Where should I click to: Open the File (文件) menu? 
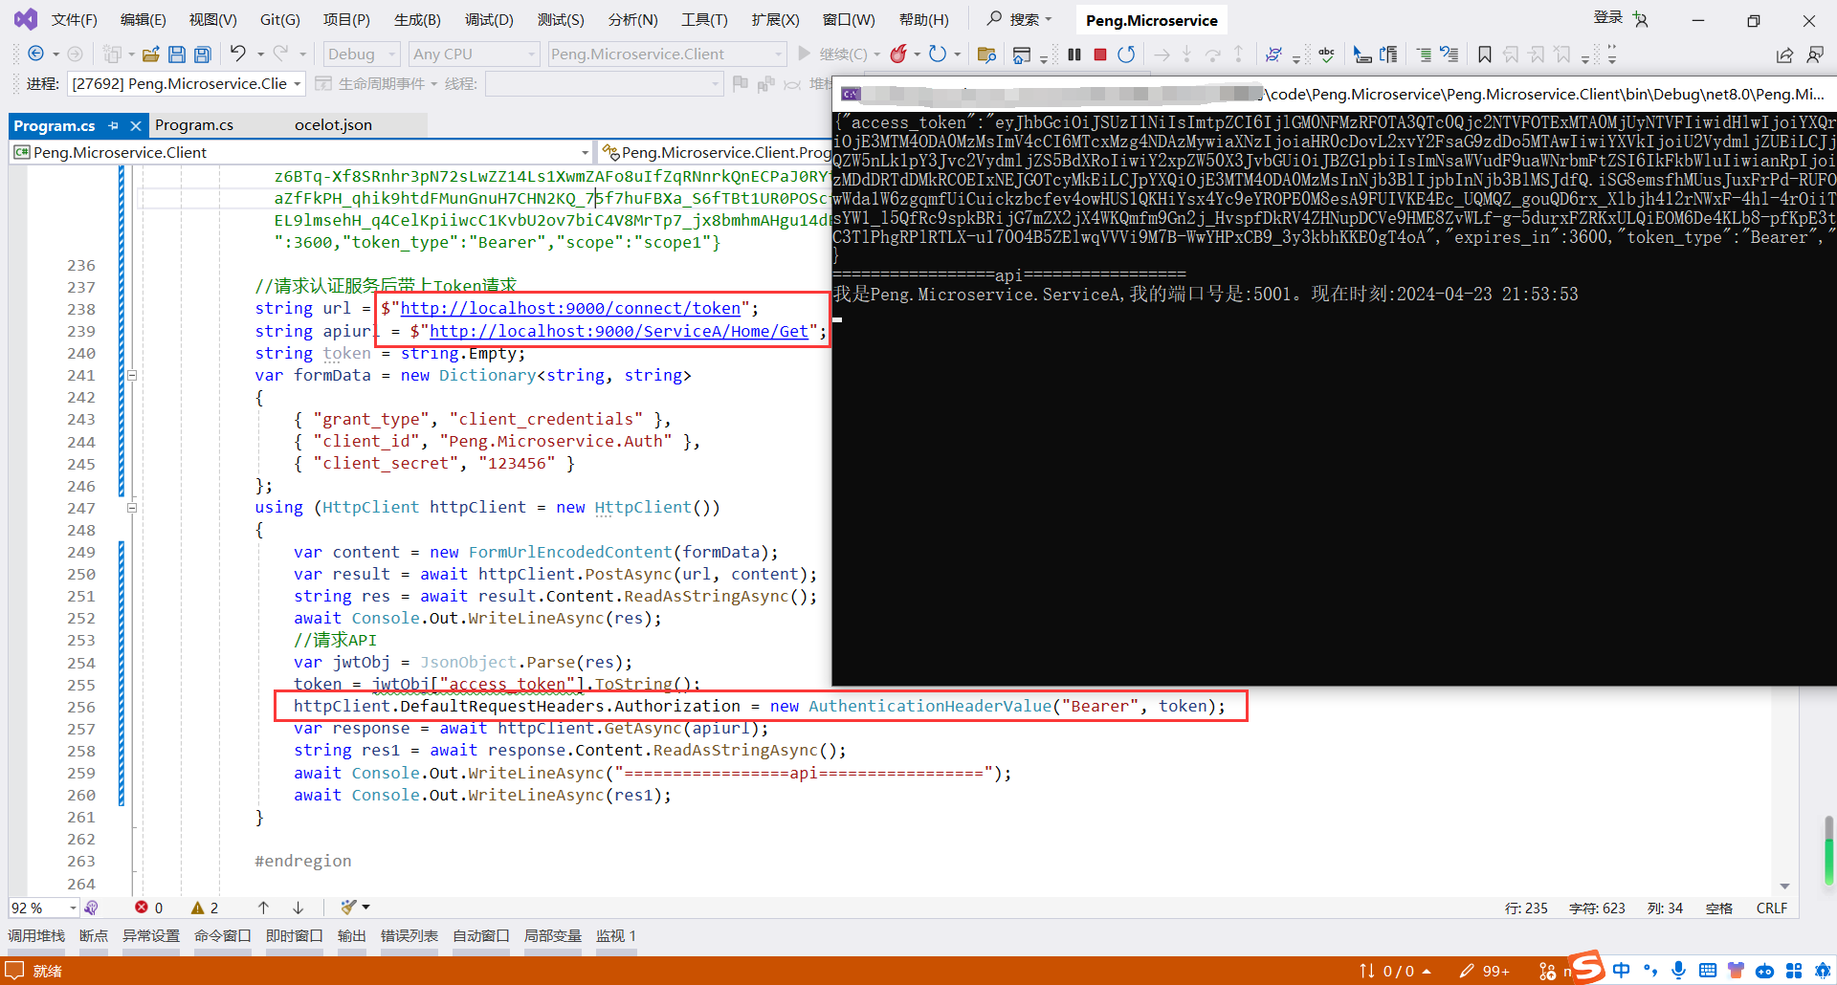coord(74,20)
